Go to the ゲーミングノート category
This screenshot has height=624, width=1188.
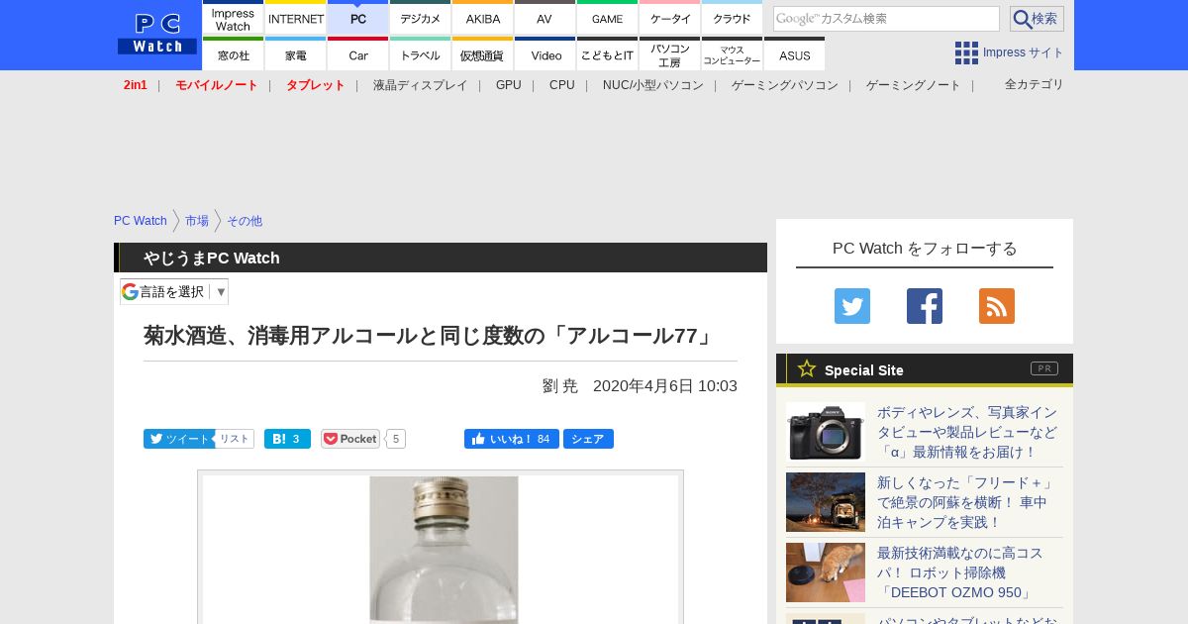coord(914,85)
